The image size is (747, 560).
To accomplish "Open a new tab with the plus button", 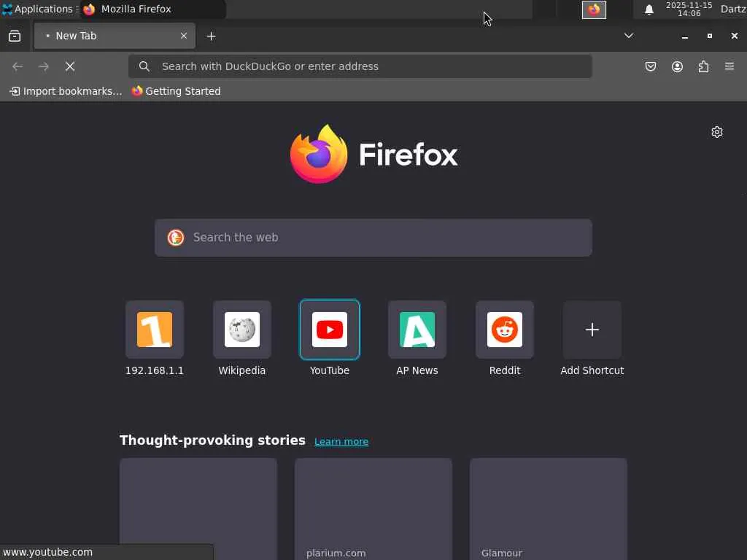I will [x=211, y=36].
